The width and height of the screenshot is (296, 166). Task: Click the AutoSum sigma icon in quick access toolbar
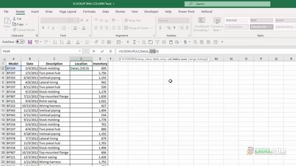pos(135,42)
